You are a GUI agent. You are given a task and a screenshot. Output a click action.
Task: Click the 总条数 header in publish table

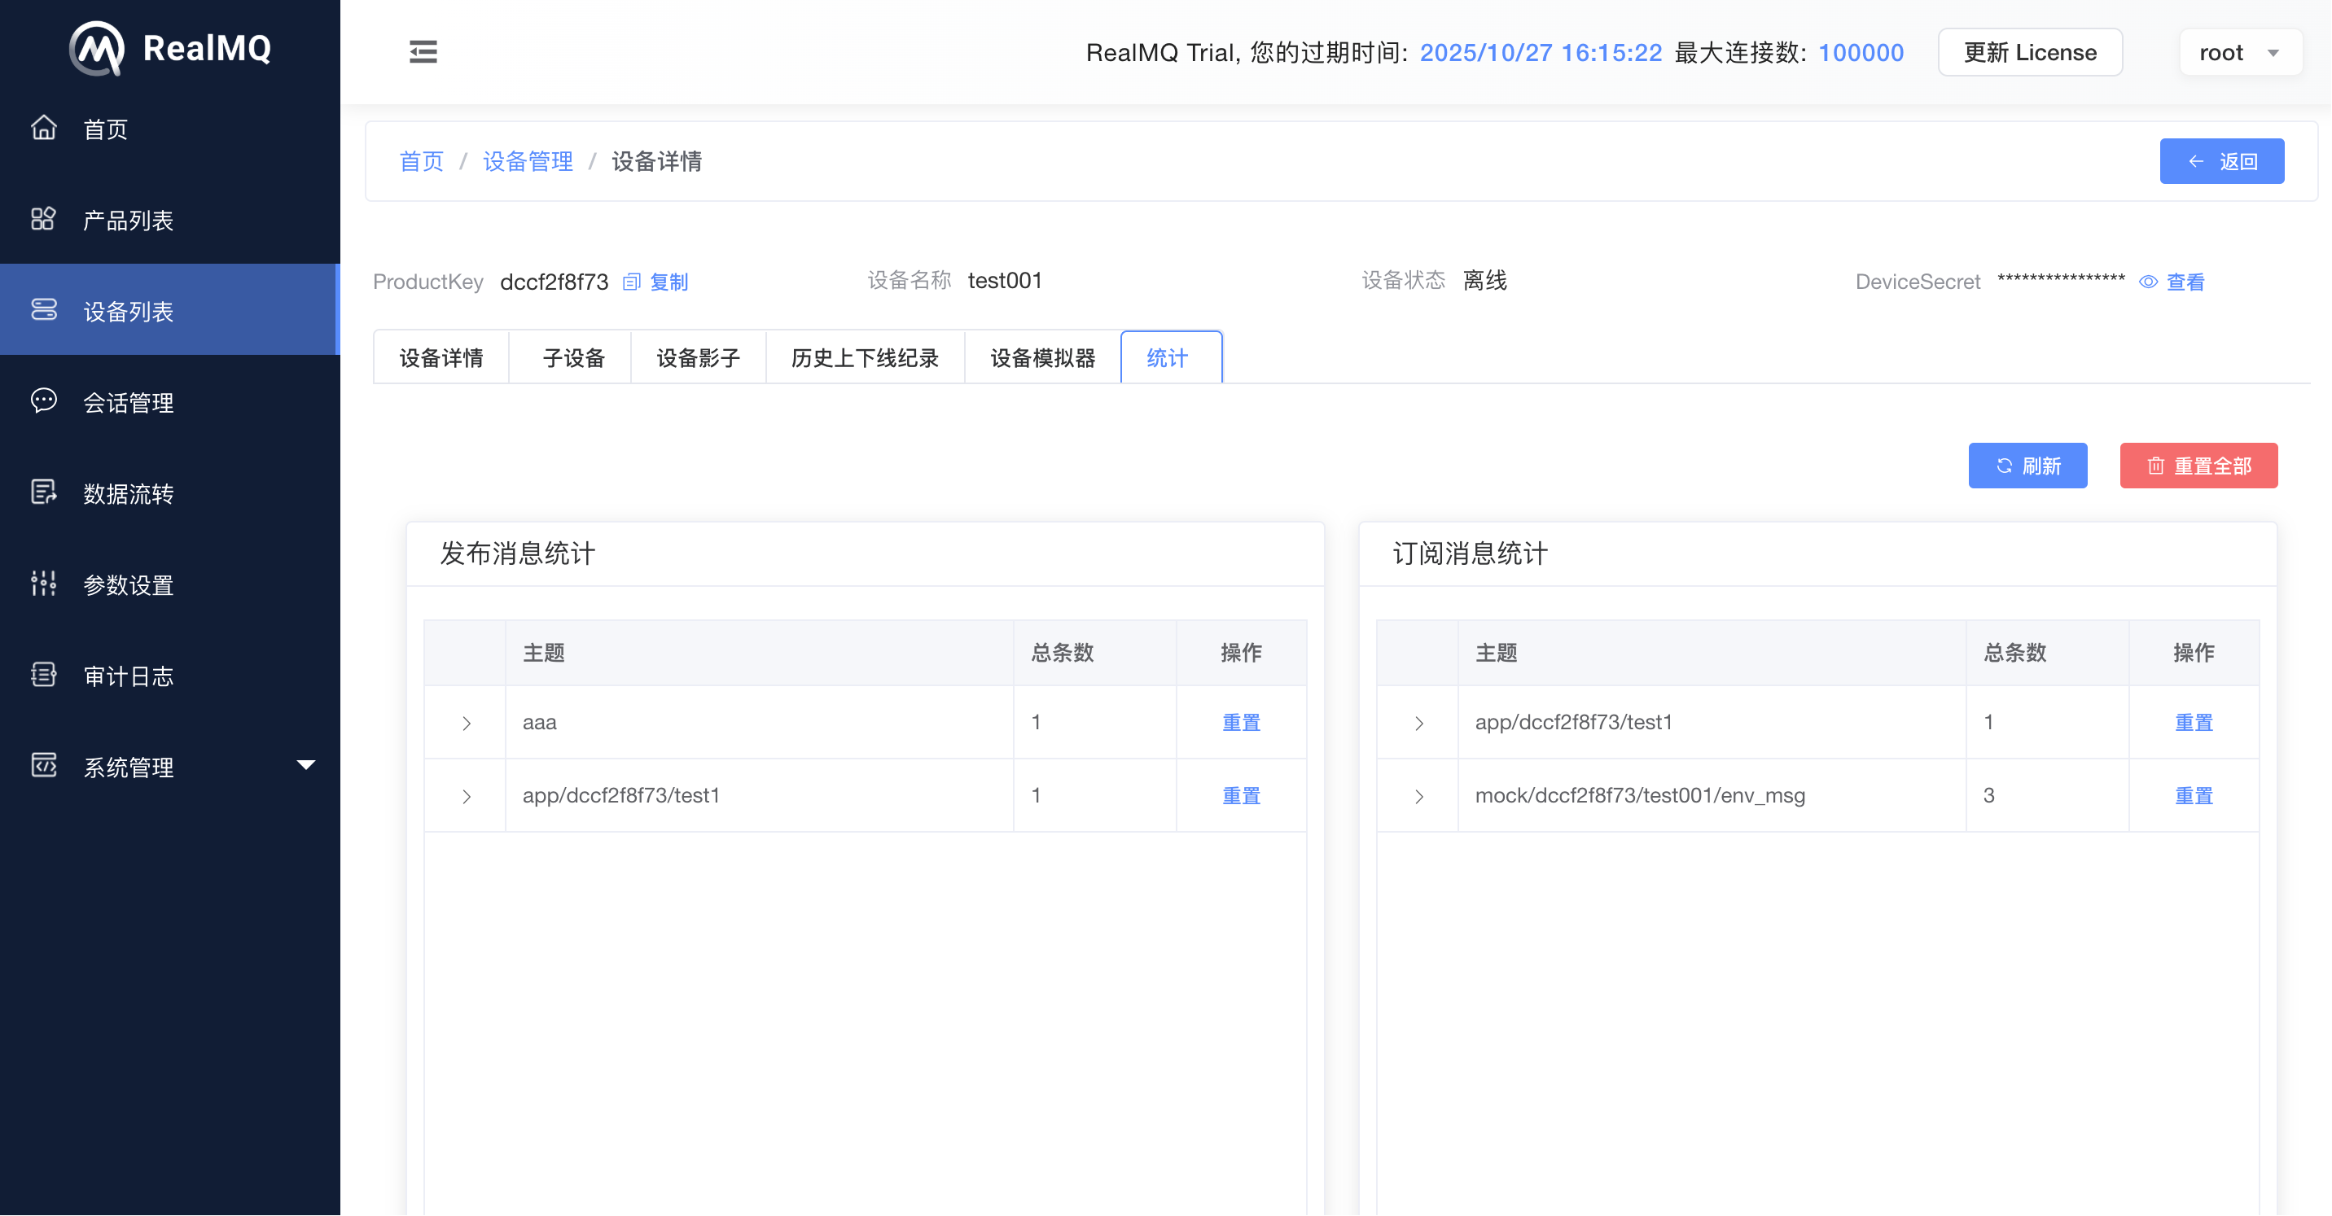(1063, 654)
